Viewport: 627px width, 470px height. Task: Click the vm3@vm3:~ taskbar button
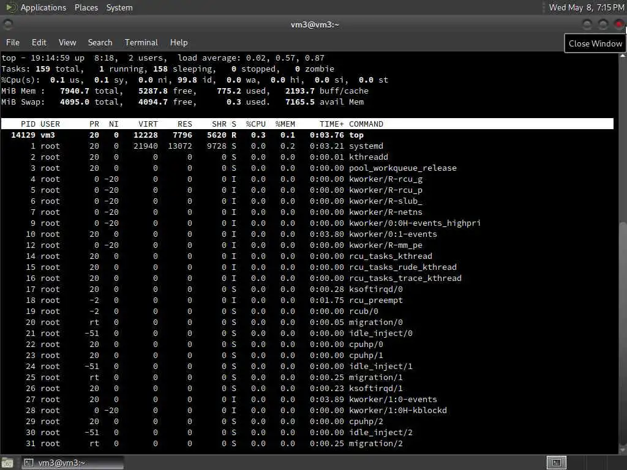[72, 463]
